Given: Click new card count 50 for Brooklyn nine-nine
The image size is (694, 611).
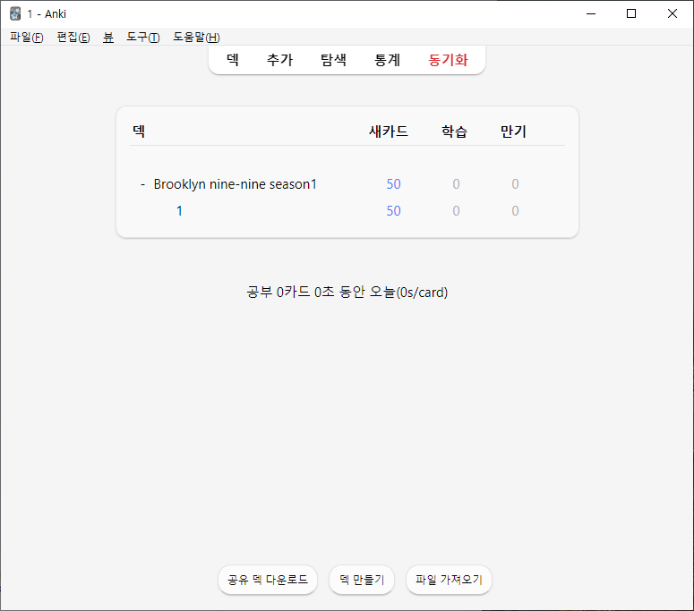Looking at the screenshot, I should click(393, 184).
